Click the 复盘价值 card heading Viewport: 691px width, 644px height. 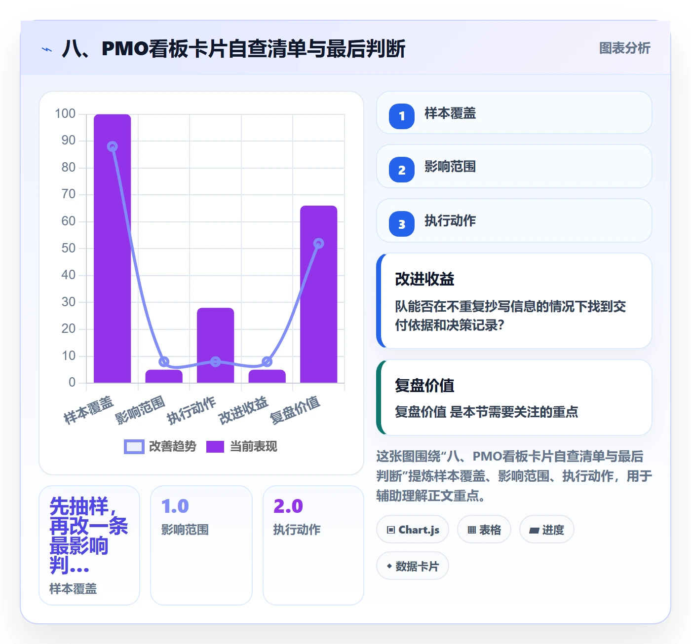point(424,386)
